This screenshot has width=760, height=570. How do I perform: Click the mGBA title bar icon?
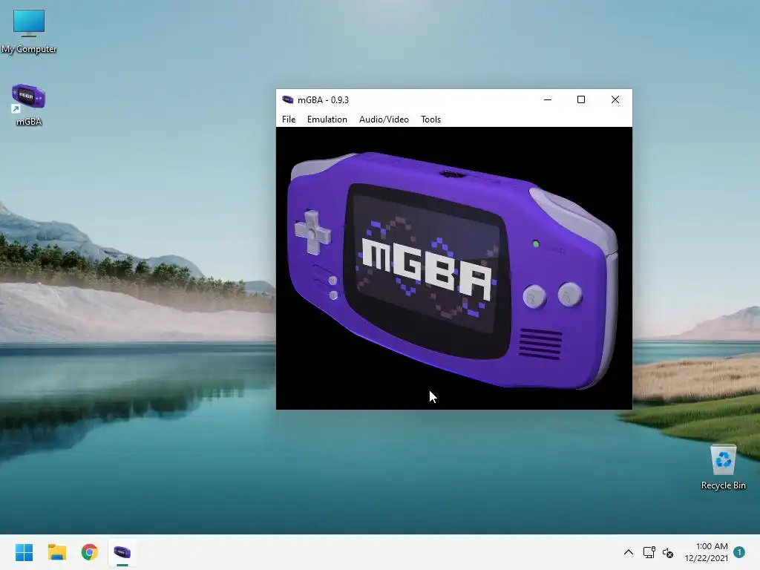pyautogui.click(x=287, y=99)
